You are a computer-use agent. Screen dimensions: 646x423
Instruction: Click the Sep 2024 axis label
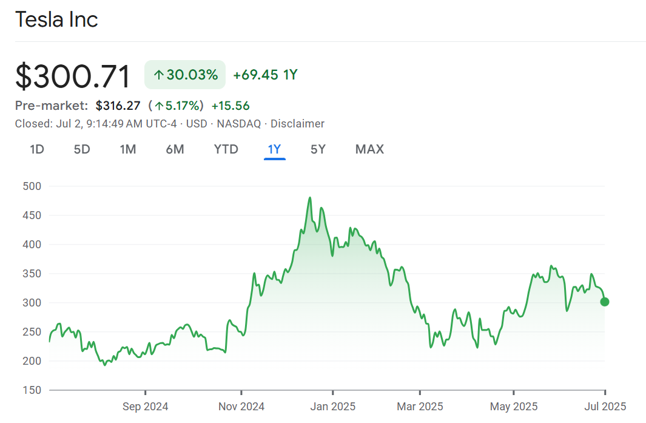click(x=145, y=407)
